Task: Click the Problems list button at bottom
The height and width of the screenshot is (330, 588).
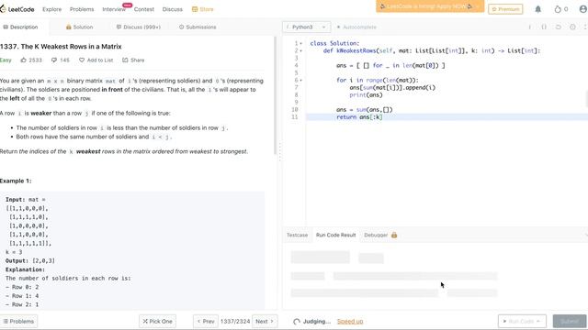Action: coord(18,321)
